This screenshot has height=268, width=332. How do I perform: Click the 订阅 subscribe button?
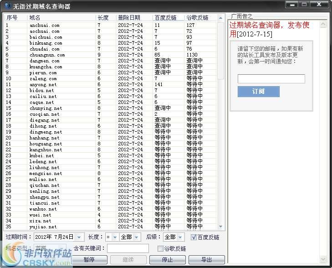point(259,92)
